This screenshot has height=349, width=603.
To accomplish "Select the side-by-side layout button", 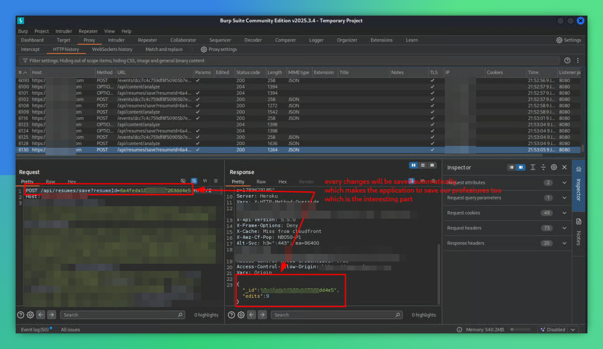I will (x=414, y=165).
